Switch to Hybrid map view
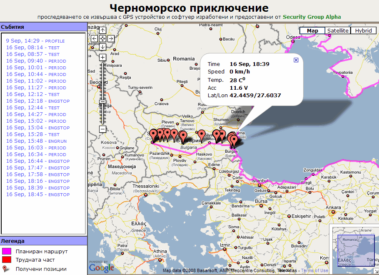Viewport: 379px width, 275px height. (363, 31)
